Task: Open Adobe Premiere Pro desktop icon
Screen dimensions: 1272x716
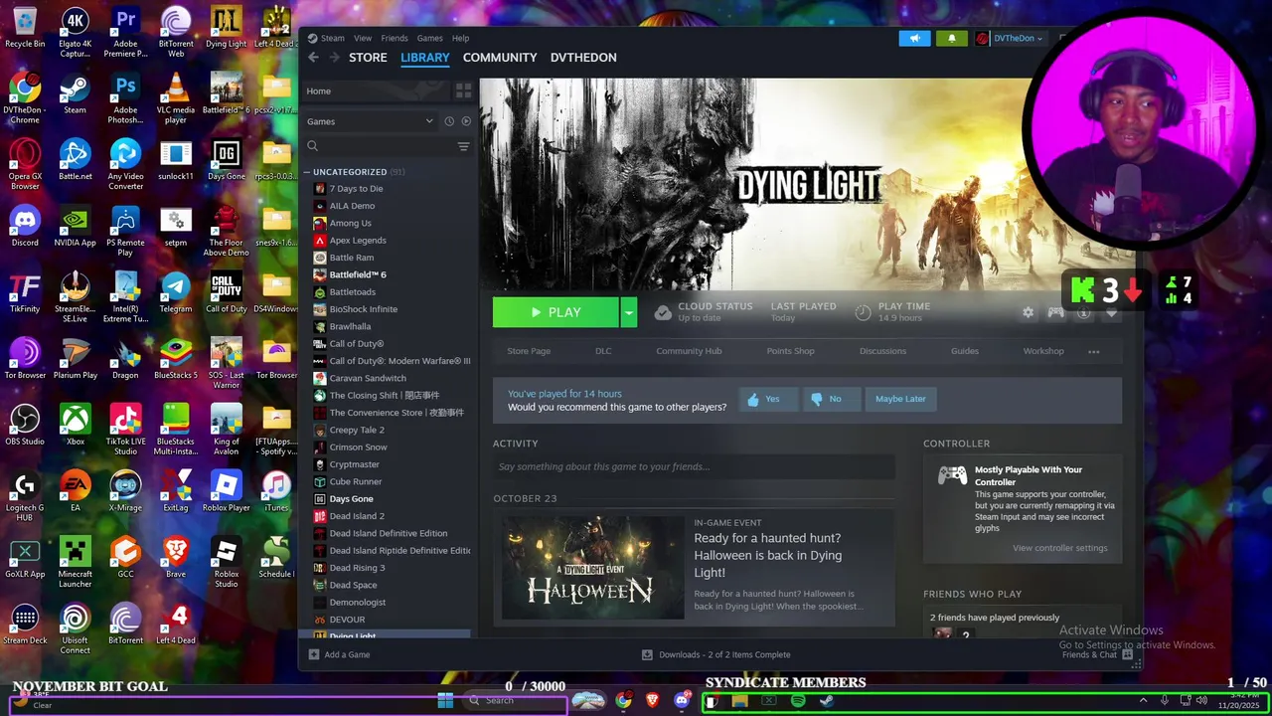Action: click(125, 33)
